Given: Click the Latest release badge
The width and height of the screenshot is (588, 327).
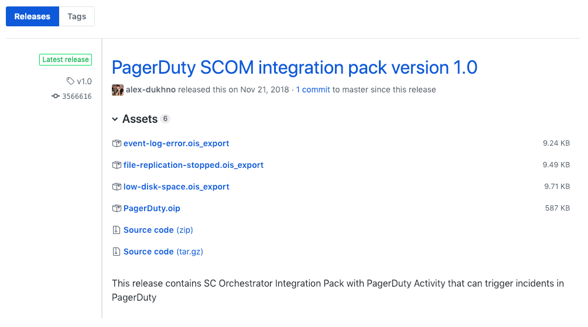Looking at the screenshot, I should tap(66, 60).
